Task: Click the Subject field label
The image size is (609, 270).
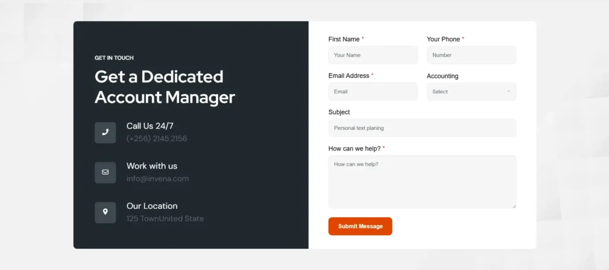Action: tap(339, 112)
